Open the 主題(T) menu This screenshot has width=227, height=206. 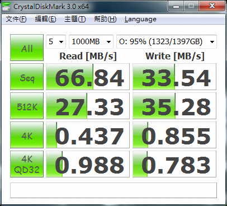[x=75, y=19]
